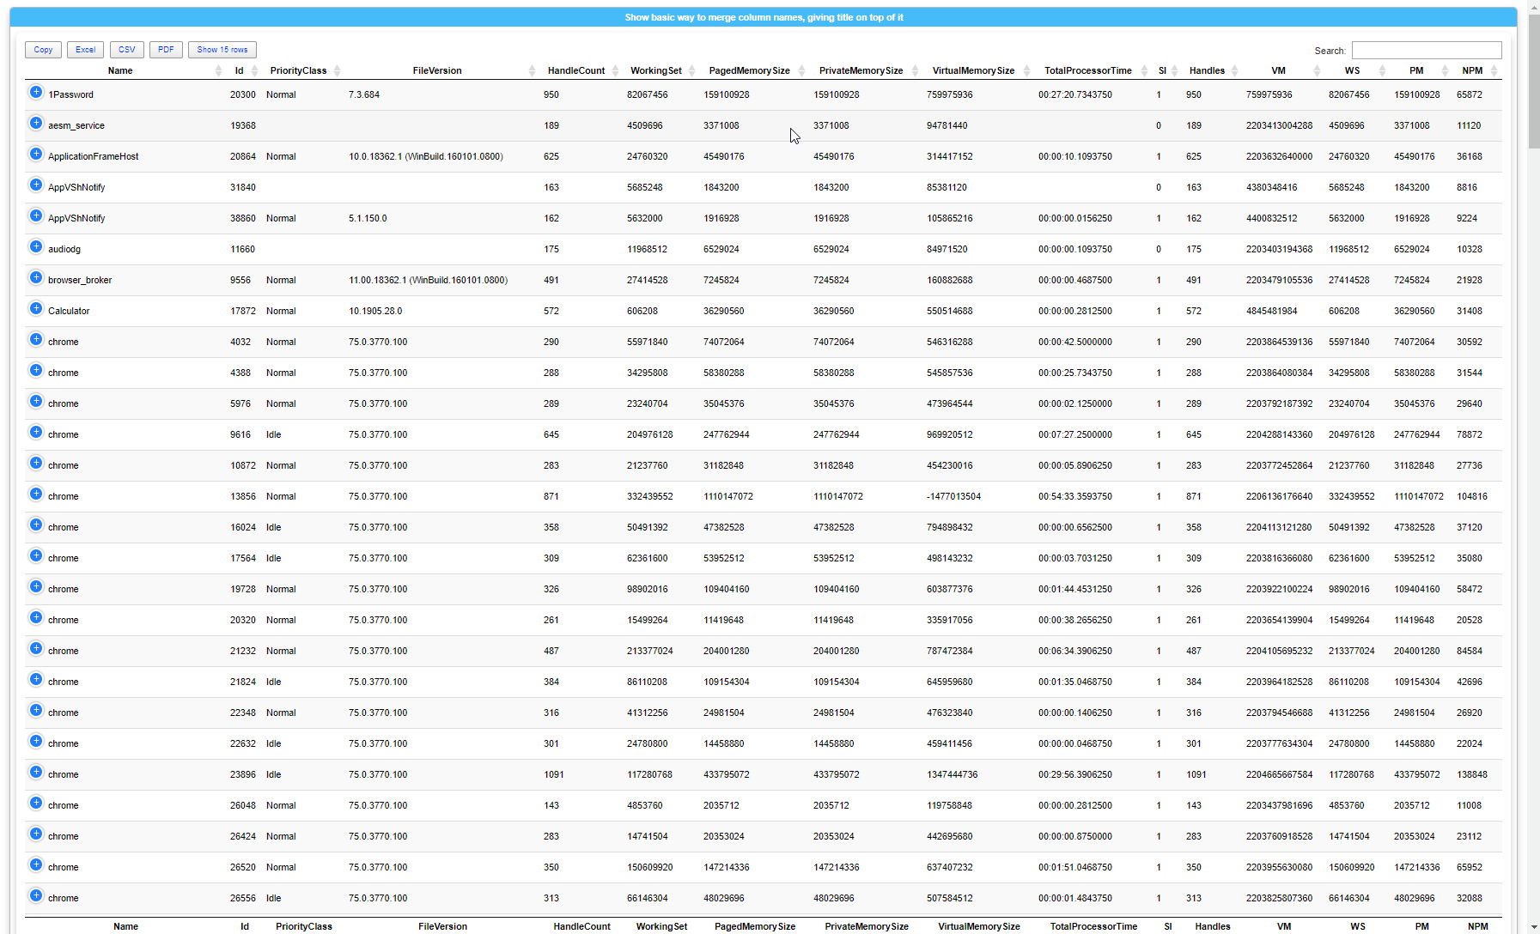Export table with Excel button

(85, 50)
